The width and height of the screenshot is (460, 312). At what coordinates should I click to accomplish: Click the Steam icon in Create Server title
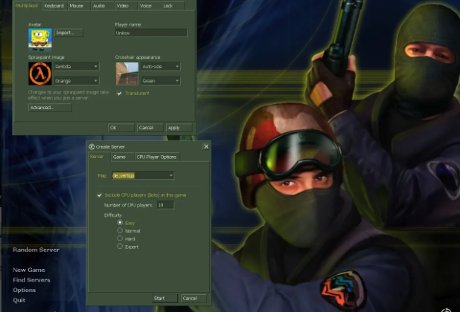pyautogui.click(x=92, y=146)
